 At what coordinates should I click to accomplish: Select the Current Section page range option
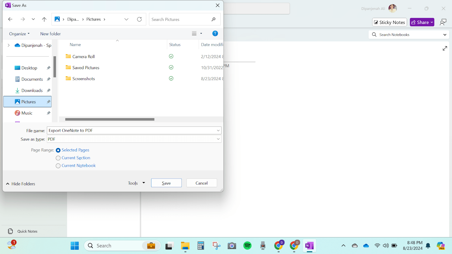click(x=58, y=158)
